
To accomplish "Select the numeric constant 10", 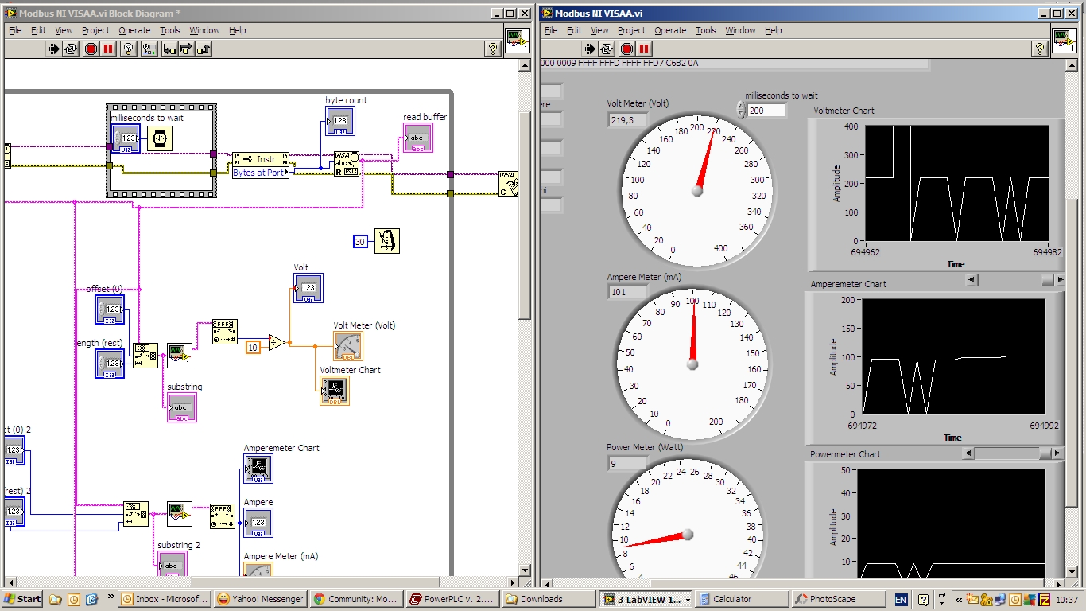I will click(x=253, y=347).
